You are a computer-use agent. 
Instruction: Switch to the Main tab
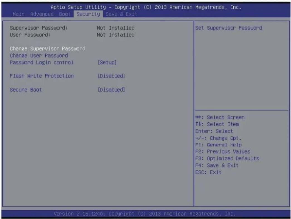19,14
